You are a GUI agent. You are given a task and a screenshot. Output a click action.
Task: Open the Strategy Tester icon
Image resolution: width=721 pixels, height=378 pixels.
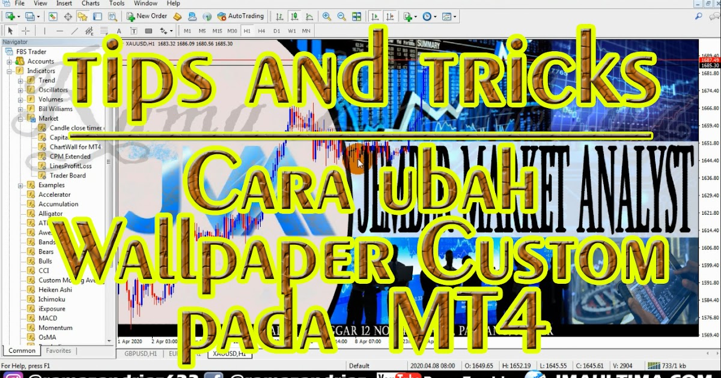coord(112,16)
